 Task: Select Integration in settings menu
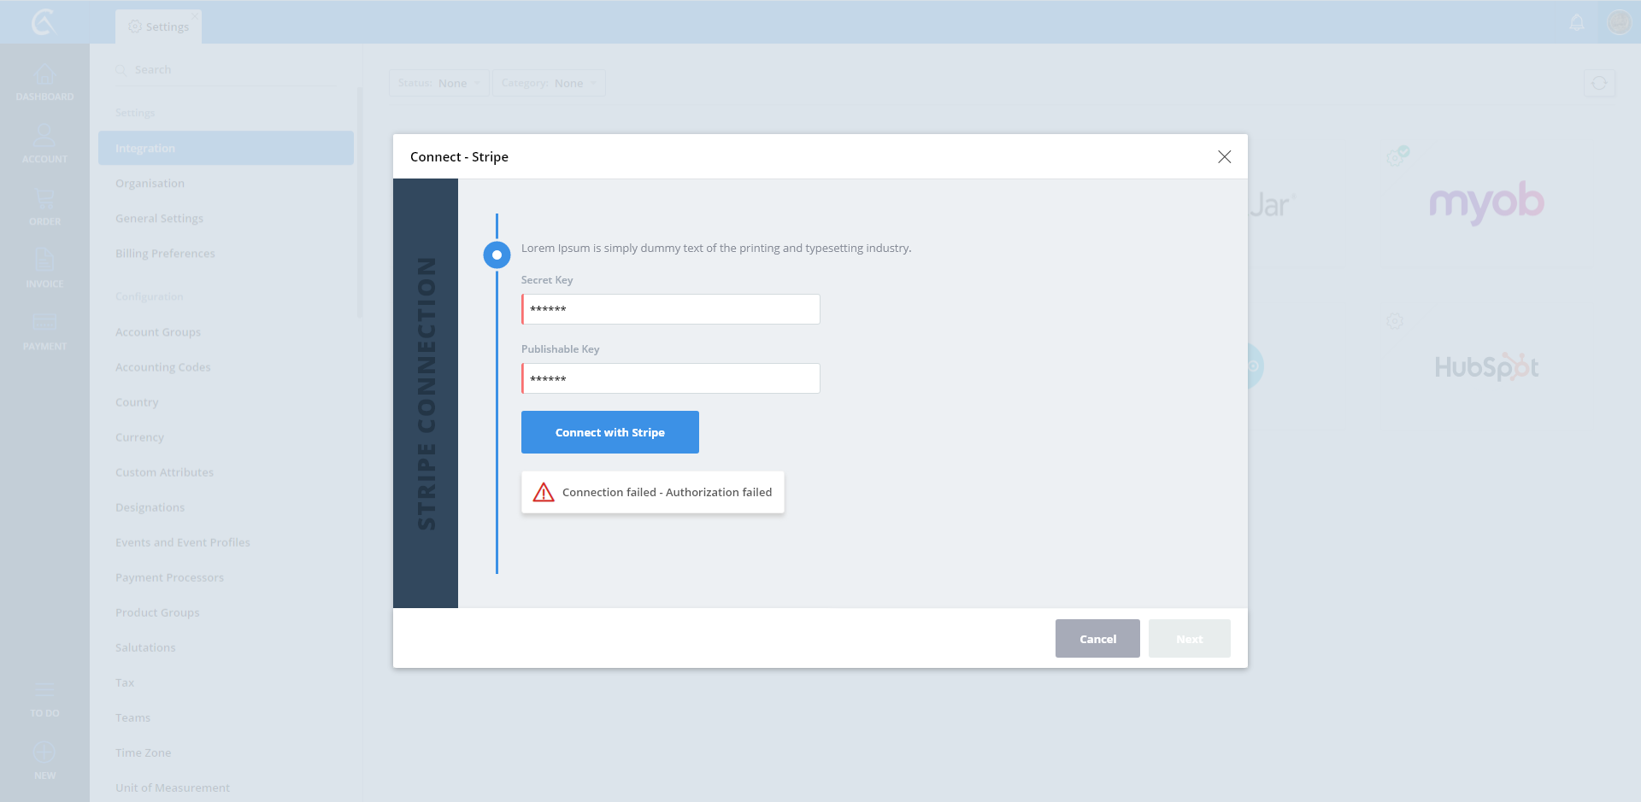coord(226,148)
